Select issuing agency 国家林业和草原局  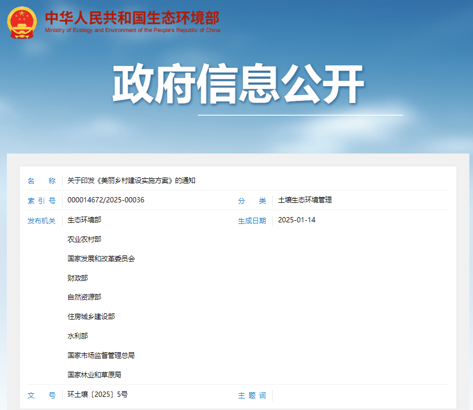95,375
